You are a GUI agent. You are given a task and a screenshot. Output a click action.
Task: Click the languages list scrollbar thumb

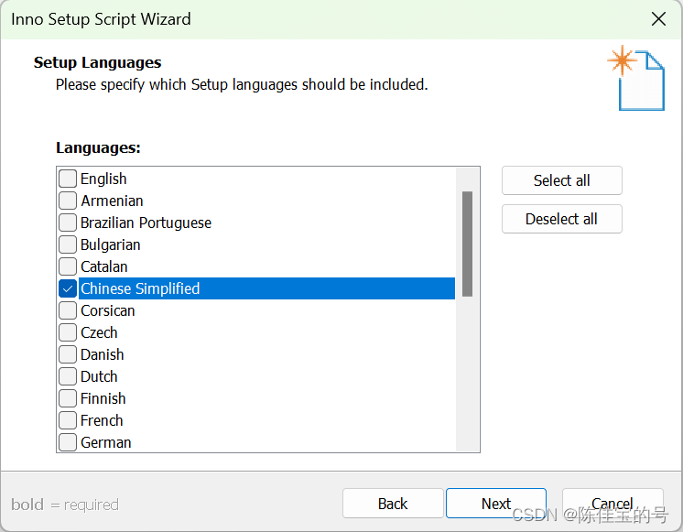coord(467,244)
